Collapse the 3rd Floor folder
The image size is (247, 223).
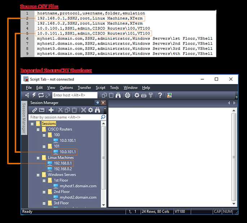(x=44, y=204)
